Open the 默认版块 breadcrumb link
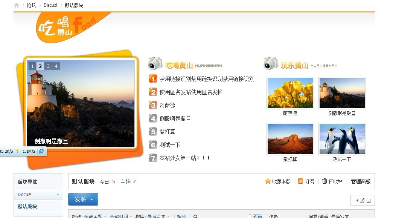The width and height of the screenshot is (393, 218). tap(74, 5)
